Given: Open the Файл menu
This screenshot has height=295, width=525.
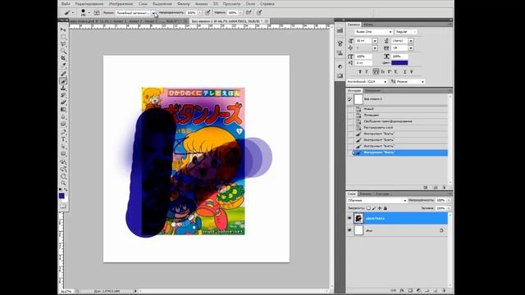Looking at the screenshot, I should click(x=66, y=3).
